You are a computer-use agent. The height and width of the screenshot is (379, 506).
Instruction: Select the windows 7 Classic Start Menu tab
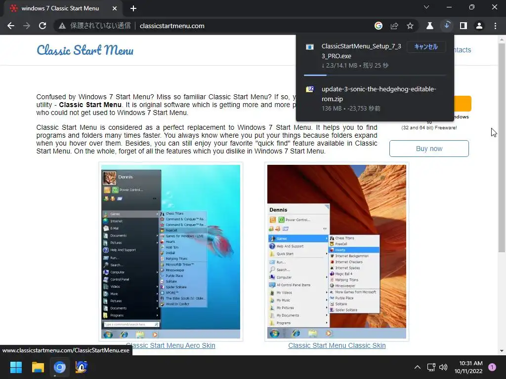(60, 8)
